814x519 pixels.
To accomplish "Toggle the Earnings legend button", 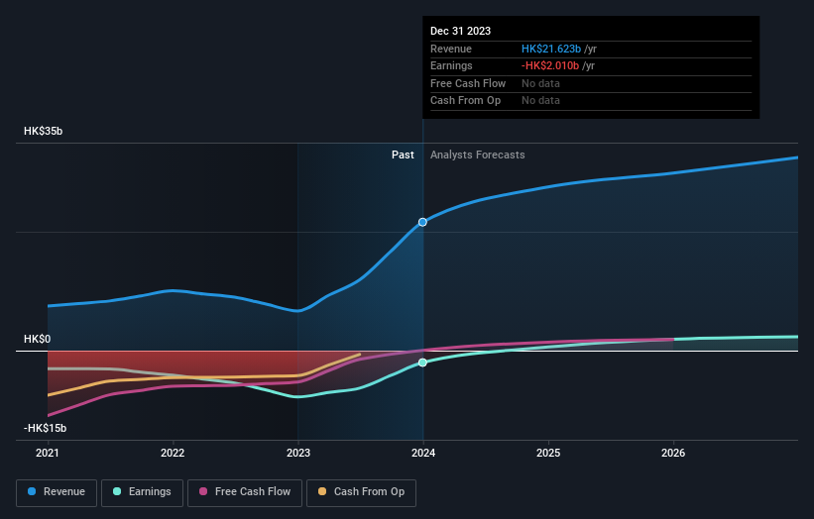I will 142,492.
